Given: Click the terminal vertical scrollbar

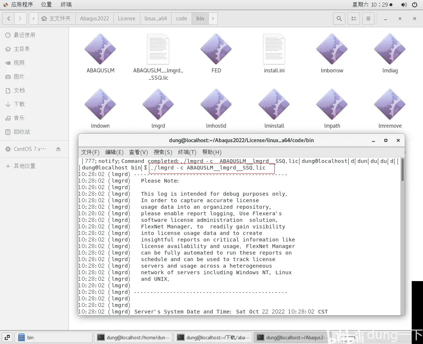Looking at the screenshot, I should tap(402, 170).
